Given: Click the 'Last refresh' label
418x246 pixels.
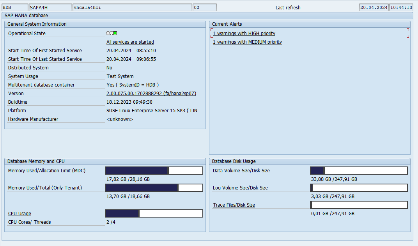Looking at the screenshot, I should point(288,8).
